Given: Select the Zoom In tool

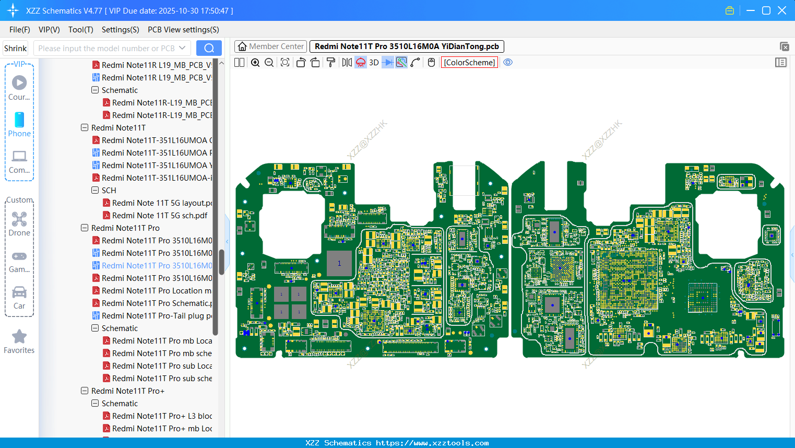Looking at the screenshot, I should coord(255,62).
